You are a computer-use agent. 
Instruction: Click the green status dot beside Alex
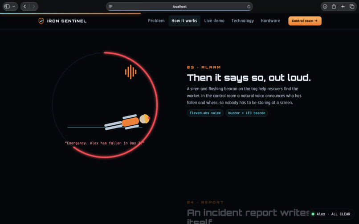tap(313, 214)
